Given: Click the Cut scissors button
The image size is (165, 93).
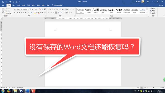Looking at the screenshot, I should [x=8, y=9].
